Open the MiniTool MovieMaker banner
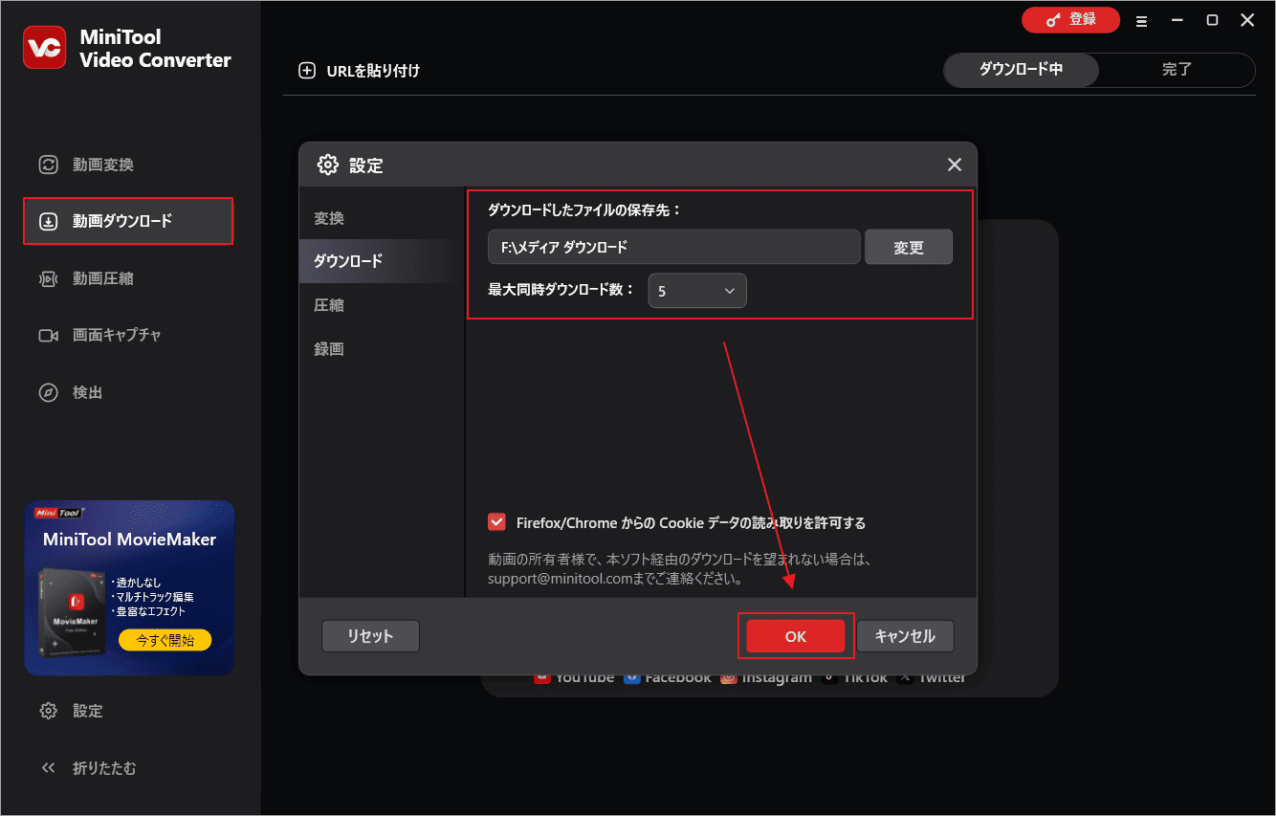The image size is (1276, 816). coord(129,587)
